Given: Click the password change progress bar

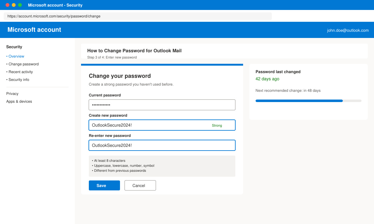Looking at the screenshot, I should pyautogui.click(x=309, y=101).
